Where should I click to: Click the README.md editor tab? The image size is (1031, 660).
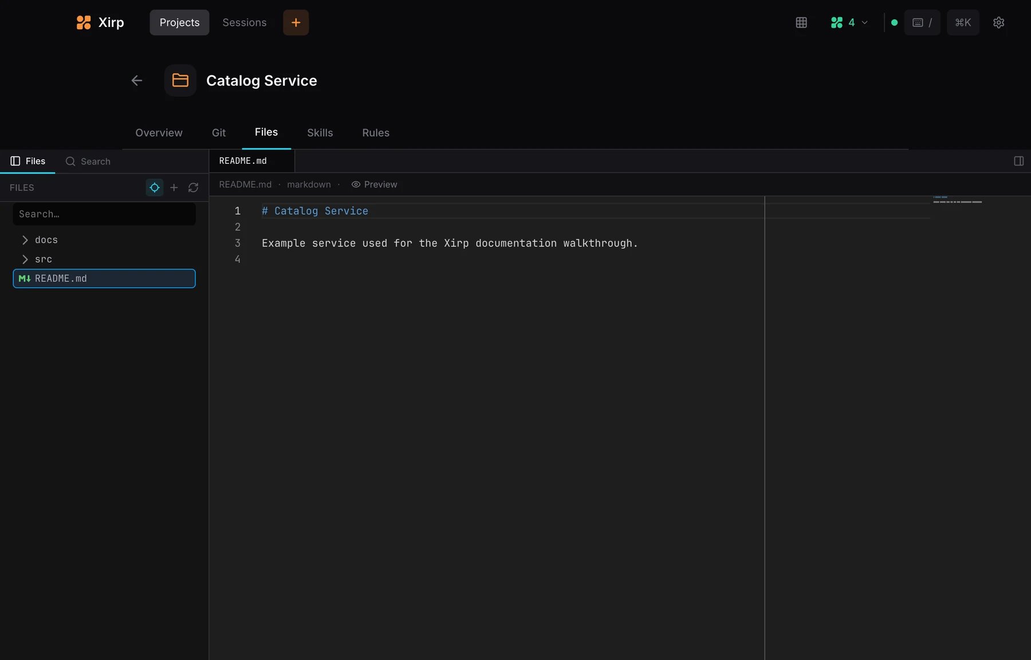tap(251, 161)
